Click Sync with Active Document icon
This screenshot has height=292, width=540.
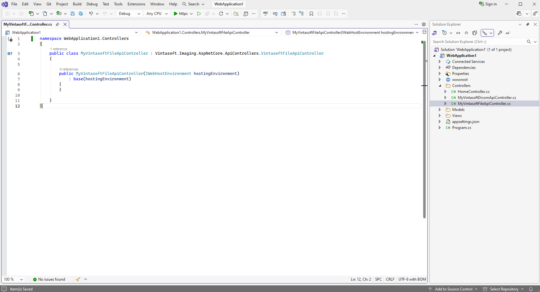point(458,33)
